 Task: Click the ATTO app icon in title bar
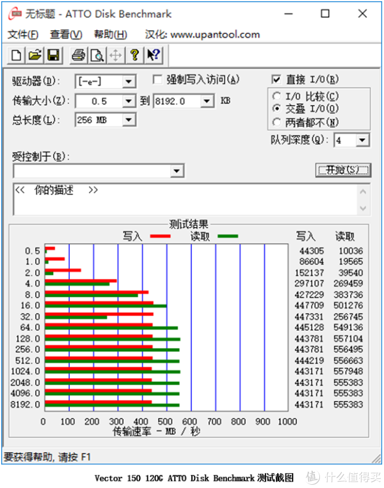coord(15,14)
